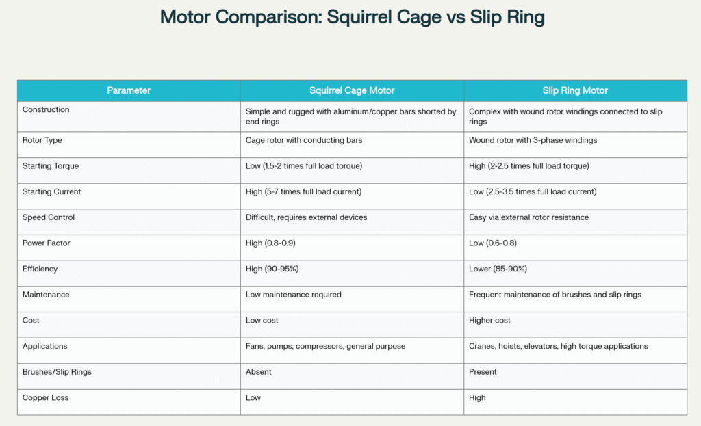
Task: Click the 'High (90-95%)' efficiency cell
Action: (x=273, y=269)
